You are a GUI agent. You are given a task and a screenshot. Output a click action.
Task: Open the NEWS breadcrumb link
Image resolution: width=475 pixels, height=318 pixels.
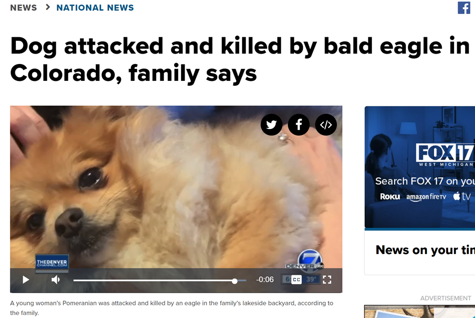coord(23,7)
